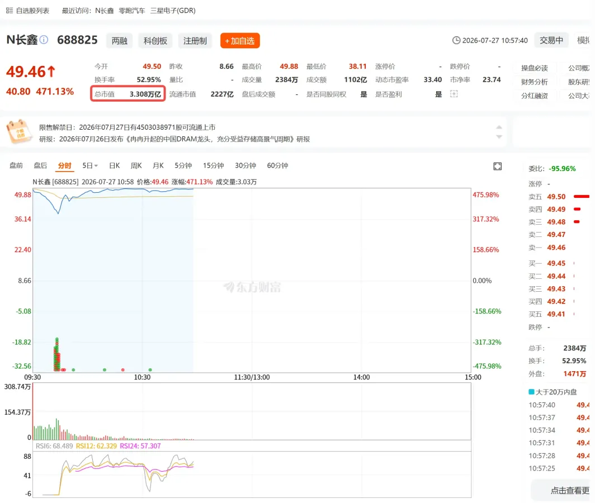
Task: Switch to the 日K tab
Action: point(114,165)
